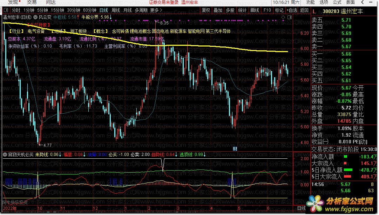Select the 卖五 price 5.71
The height and width of the screenshot is (215, 379).
click(346, 20)
